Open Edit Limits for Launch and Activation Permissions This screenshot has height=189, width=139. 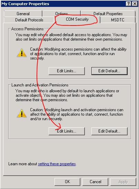[67, 131]
